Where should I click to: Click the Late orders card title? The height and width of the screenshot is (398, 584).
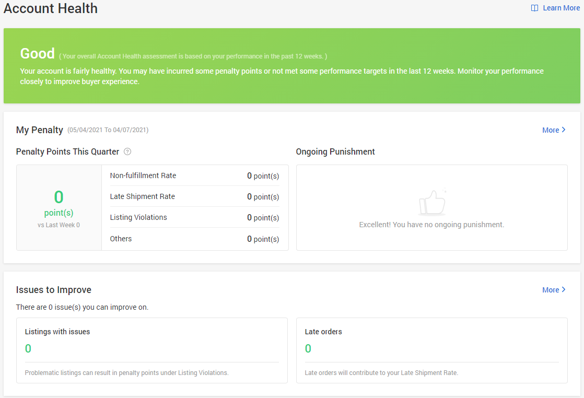[323, 331]
